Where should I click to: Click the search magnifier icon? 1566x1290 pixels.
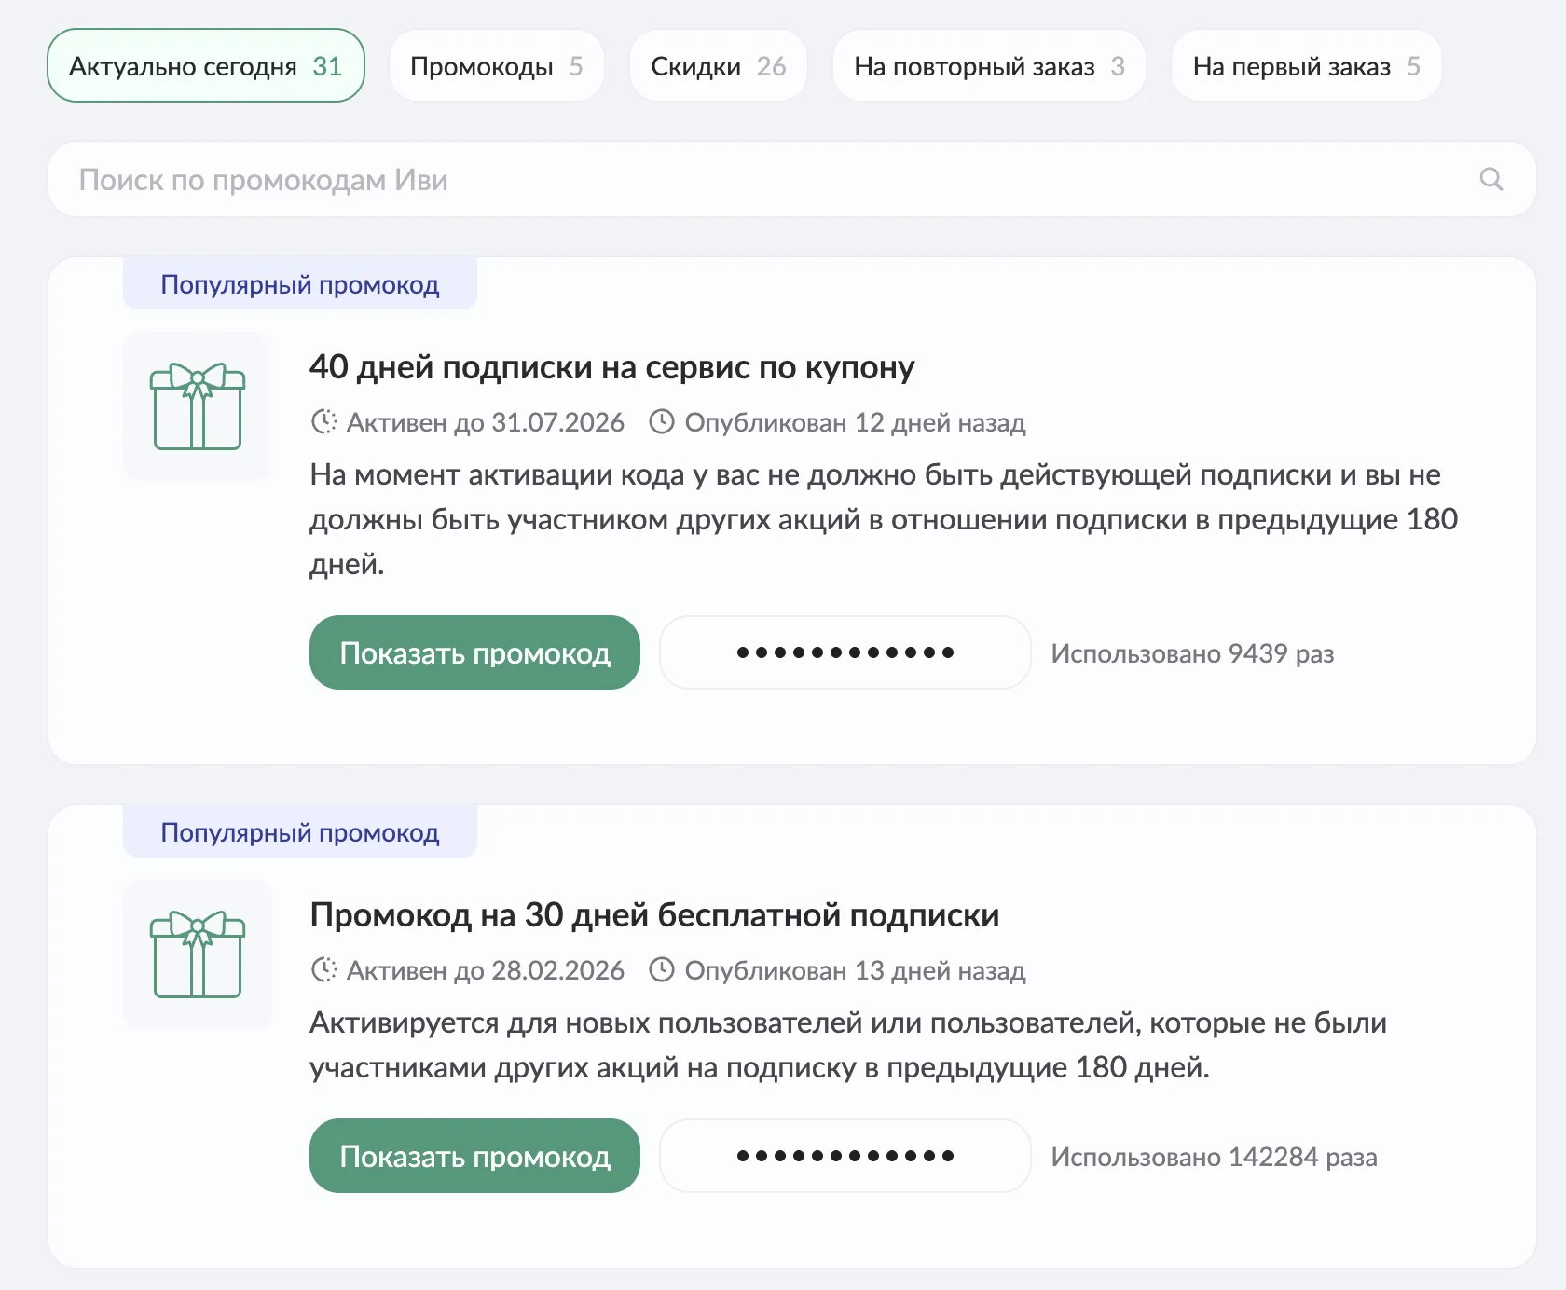coord(1491,179)
